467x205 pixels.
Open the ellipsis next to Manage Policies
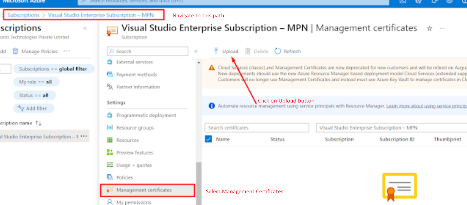click(x=67, y=51)
